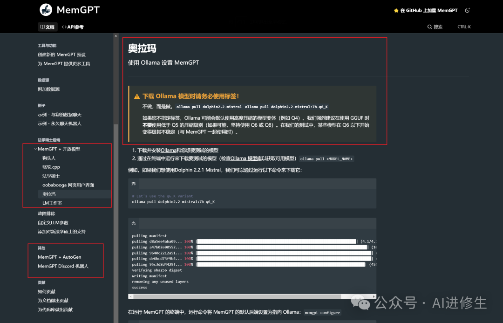Open 为 MemGPT 提供更多工具 page
The height and width of the screenshot is (323, 503).
click(x=64, y=63)
